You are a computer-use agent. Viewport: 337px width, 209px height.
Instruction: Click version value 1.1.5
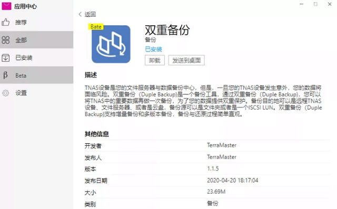(213, 168)
